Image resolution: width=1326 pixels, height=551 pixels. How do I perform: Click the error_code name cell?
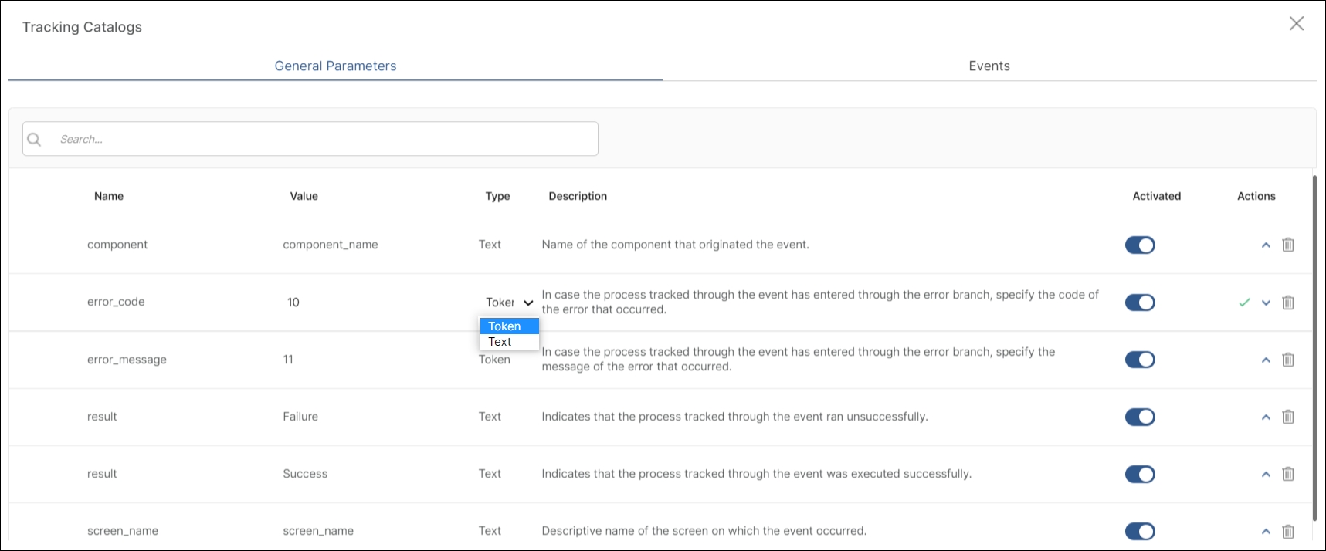(116, 302)
